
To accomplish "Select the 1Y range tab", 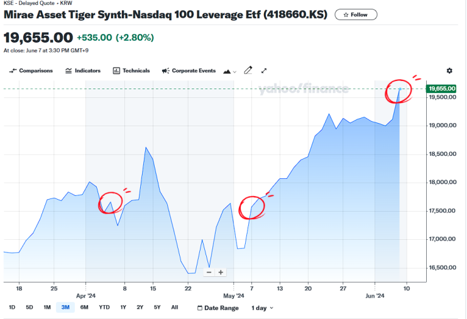I will pyautogui.click(x=123, y=308).
